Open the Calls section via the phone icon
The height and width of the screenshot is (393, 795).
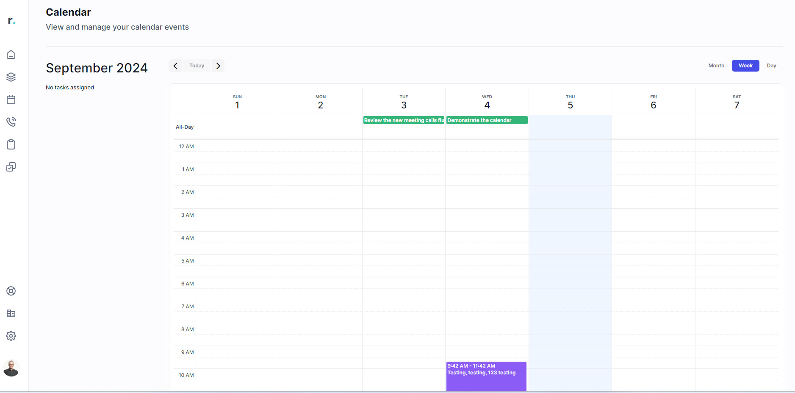[11, 122]
